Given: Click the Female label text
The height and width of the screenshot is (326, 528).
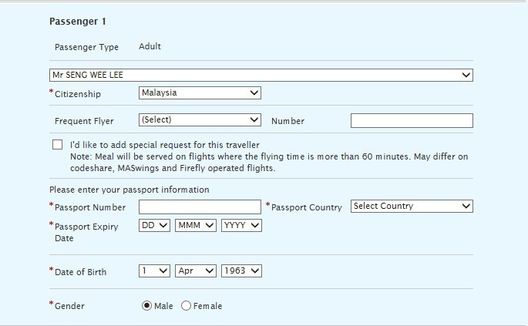Looking at the screenshot, I should (x=207, y=306).
